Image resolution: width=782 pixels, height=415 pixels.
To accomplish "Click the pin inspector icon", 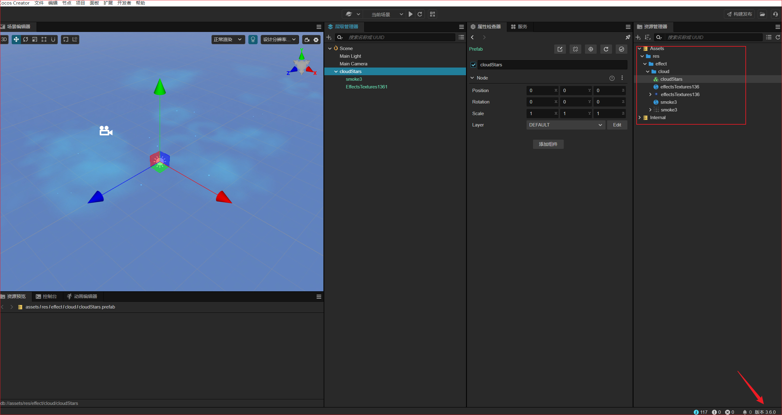I will coord(628,37).
